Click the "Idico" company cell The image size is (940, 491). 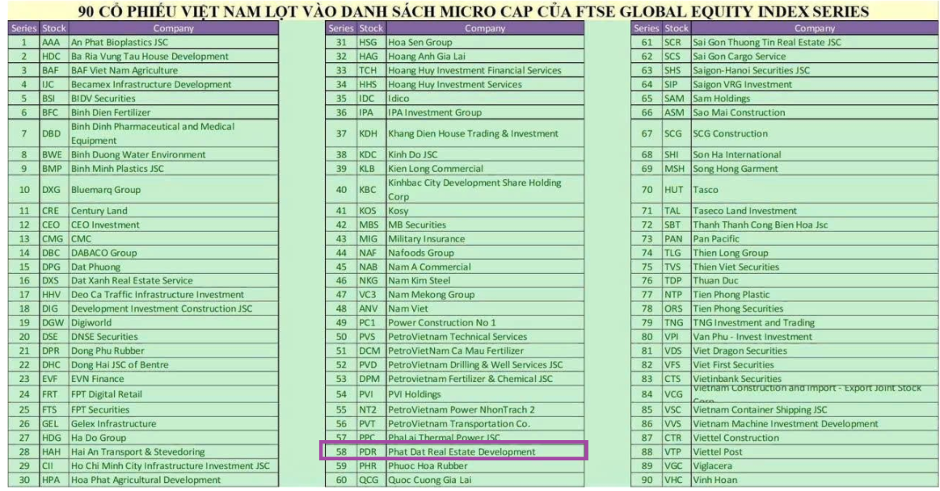484,99
